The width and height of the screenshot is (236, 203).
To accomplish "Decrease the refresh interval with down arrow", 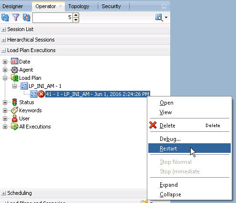I will [76, 20].
